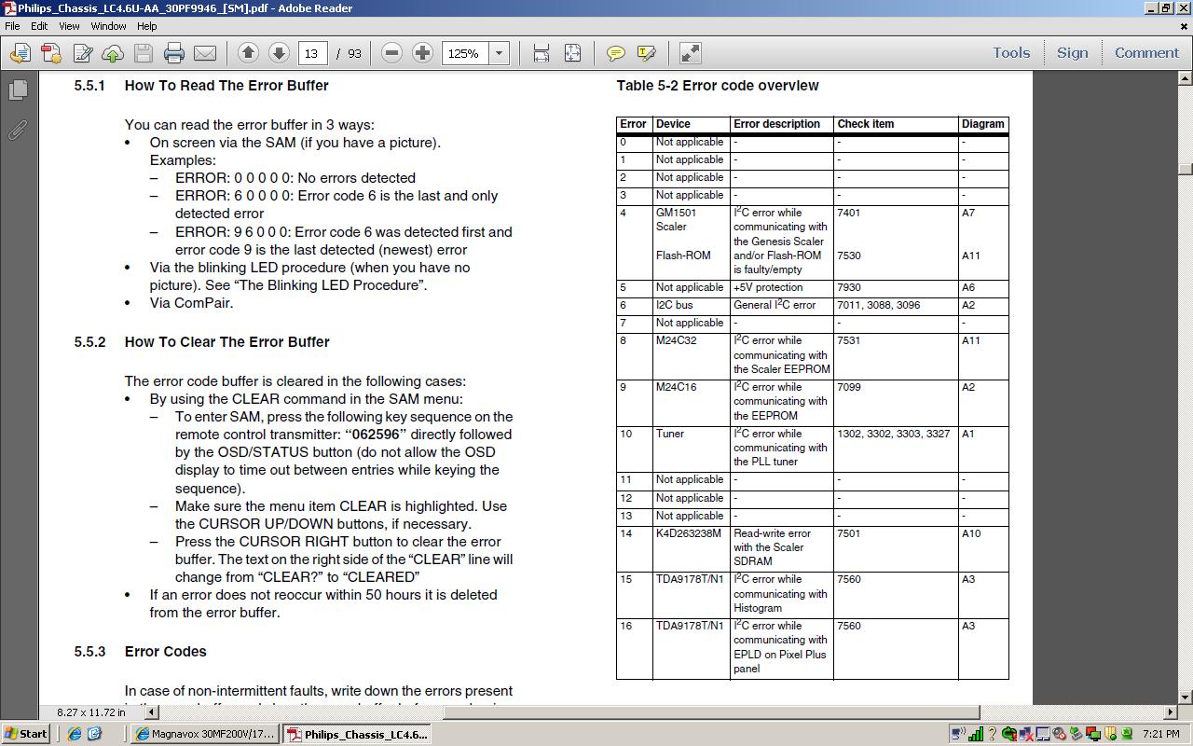
Task: Click the page number input field
Action: [x=312, y=53]
